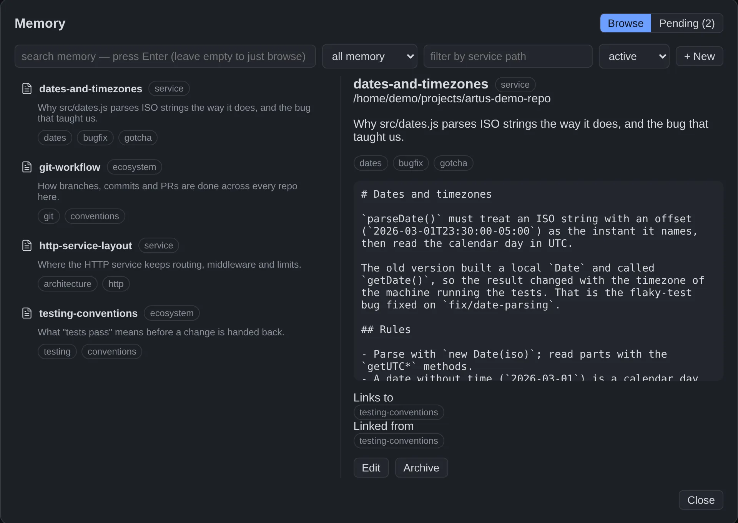Switch to the Browse tab
The height and width of the screenshot is (523, 738).
click(625, 23)
